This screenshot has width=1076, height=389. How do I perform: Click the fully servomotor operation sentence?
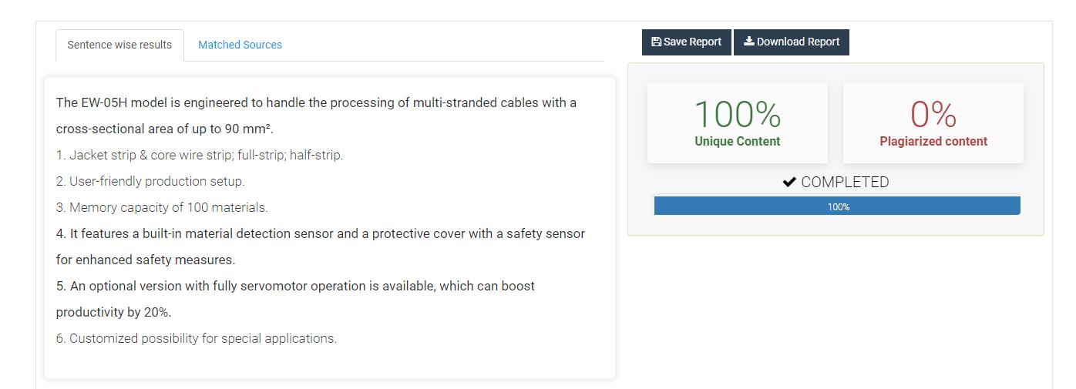(295, 299)
